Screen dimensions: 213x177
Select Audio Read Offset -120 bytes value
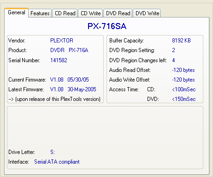pyautogui.click(x=183, y=70)
